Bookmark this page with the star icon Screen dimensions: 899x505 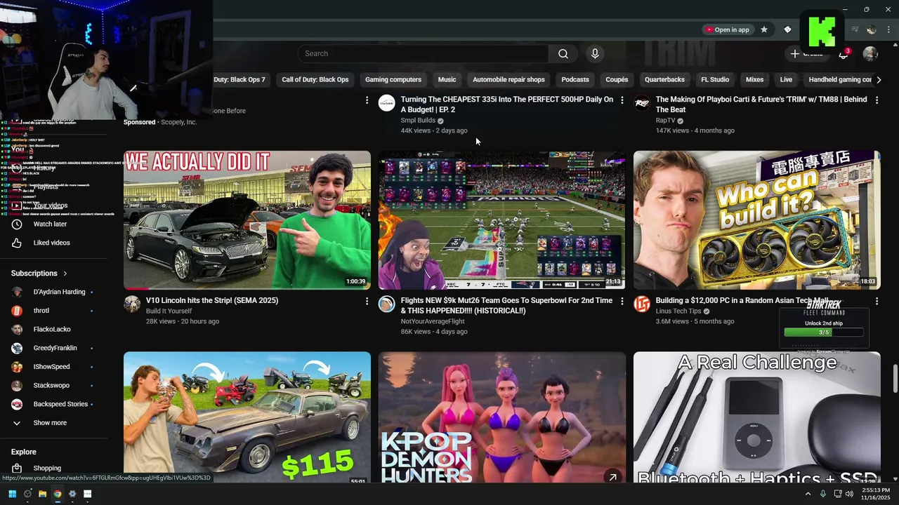pos(764,29)
